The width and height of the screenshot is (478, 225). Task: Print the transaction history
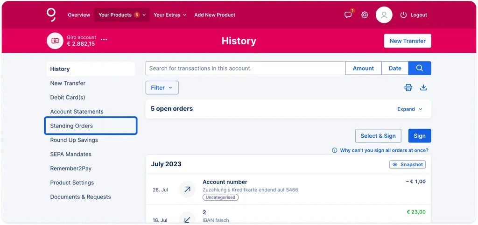pos(408,87)
